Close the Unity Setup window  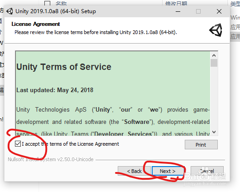pyautogui.click(x=219, y=11)
